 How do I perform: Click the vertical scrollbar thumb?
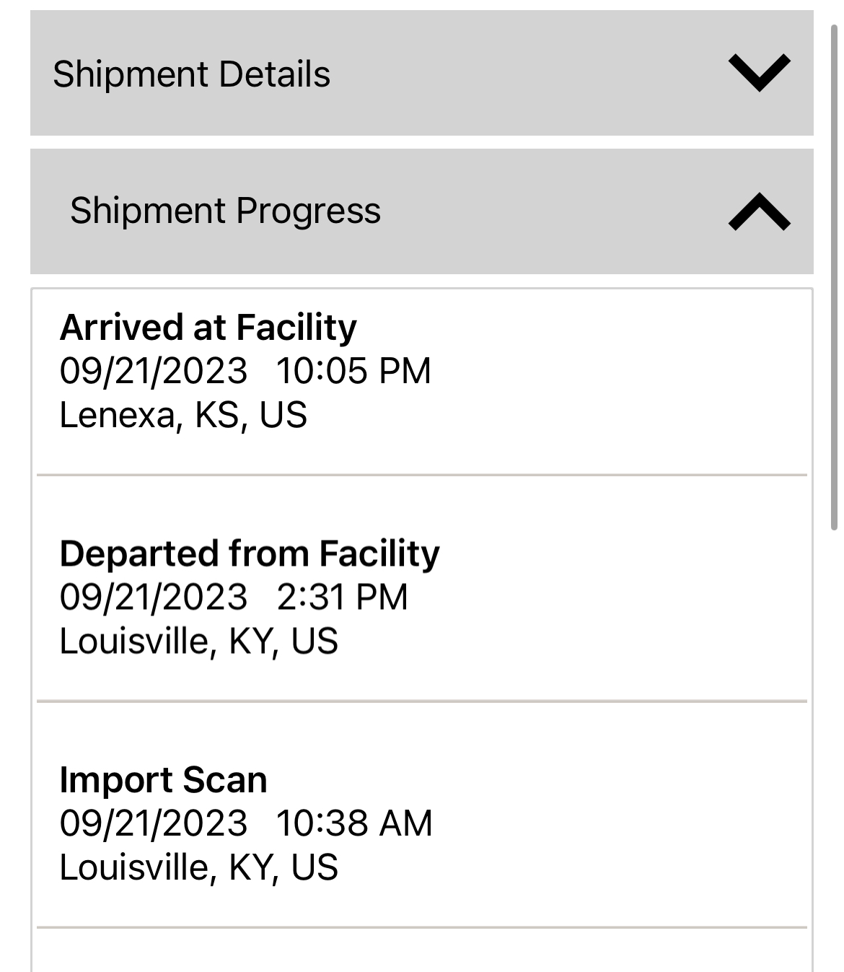coord(835,278)
